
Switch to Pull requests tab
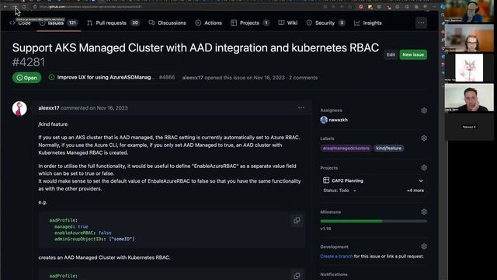pyautogui.click(x=113, y=23)
